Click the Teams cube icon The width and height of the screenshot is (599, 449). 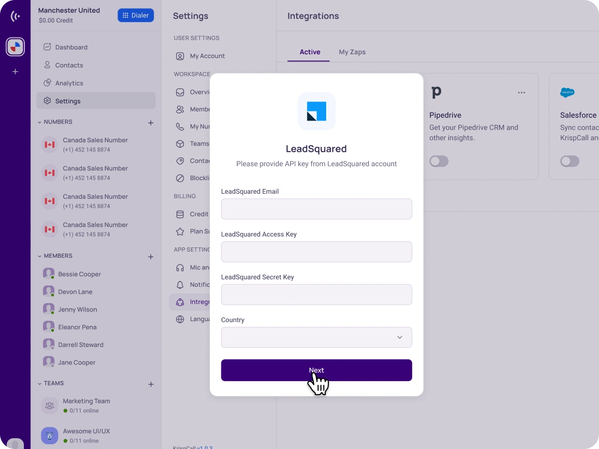[180, 144]
